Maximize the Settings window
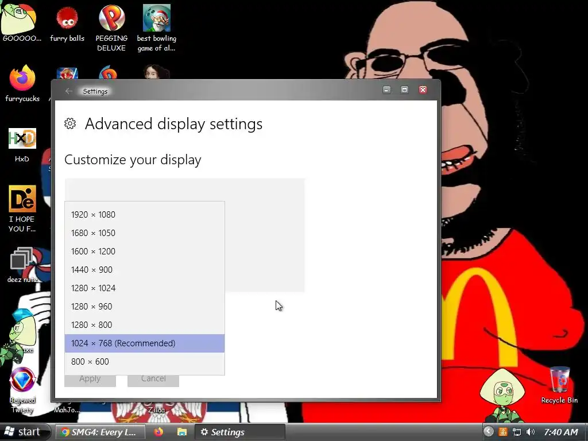588x441 pixels. tap(404, 90)
